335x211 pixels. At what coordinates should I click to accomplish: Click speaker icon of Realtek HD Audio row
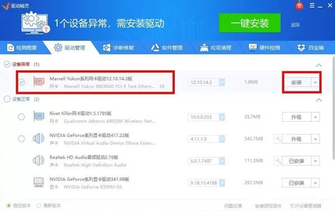[39, 160]
